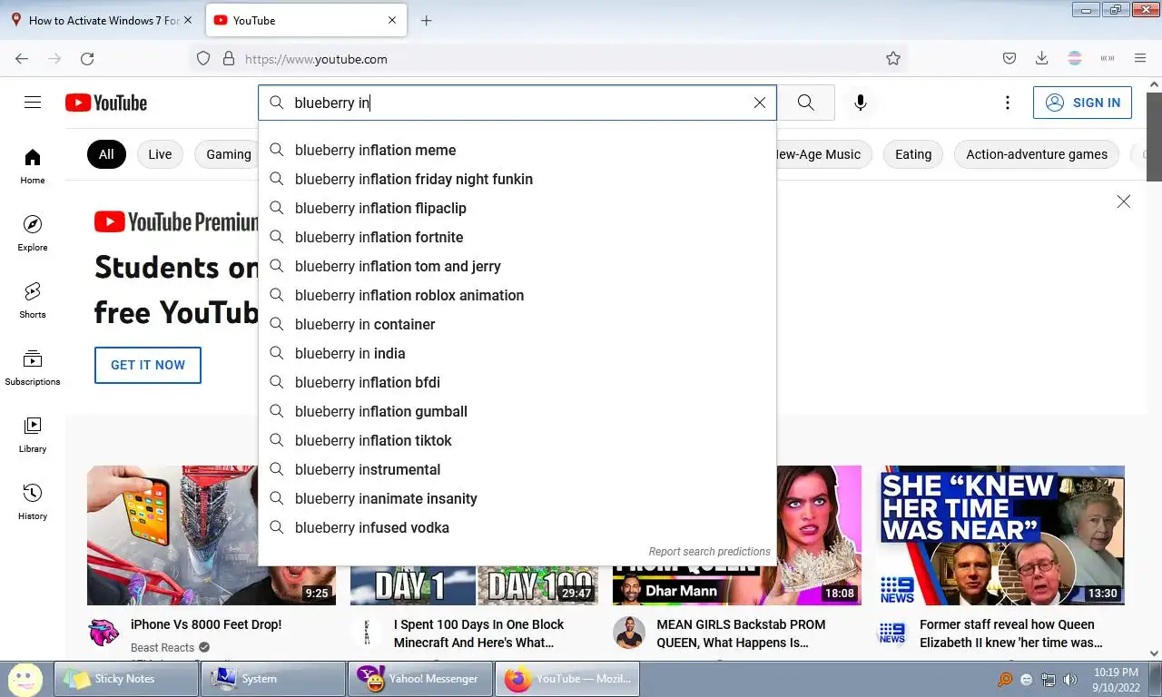The height and width of the screenshot is (697, 1162).
Task: Choose suggestion blueberry instrumental
Action: [517, 469]
